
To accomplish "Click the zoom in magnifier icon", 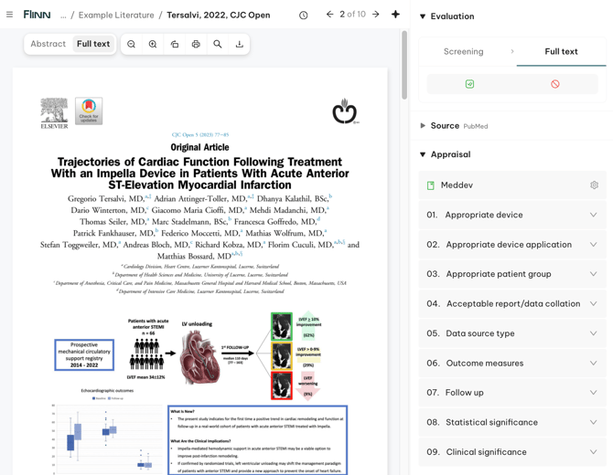I will (x=153, y=44).
